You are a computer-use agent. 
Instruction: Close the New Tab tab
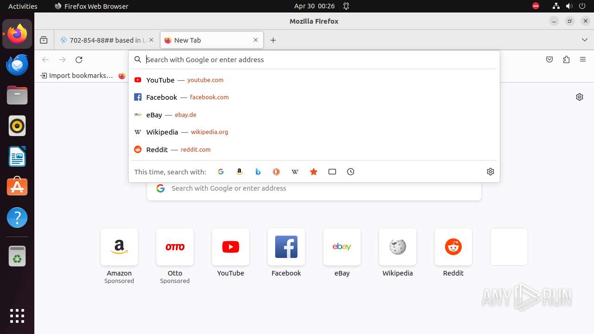256,40
